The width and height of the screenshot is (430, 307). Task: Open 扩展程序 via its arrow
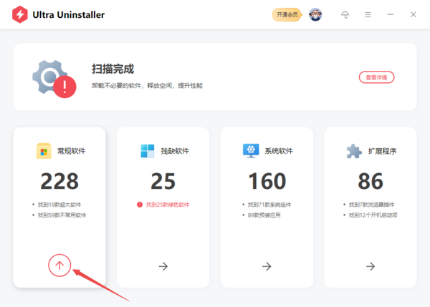tap(370, 266)
